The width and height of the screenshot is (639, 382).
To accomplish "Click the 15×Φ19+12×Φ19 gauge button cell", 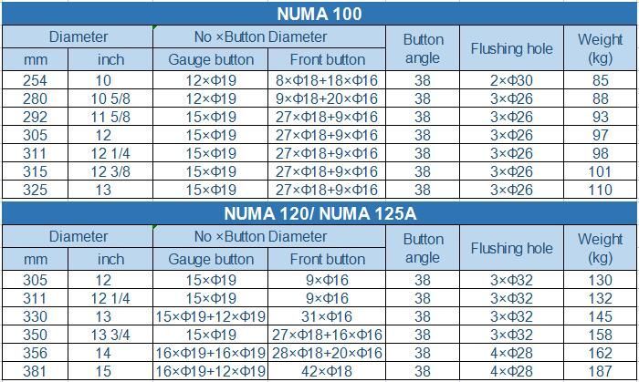I will click(211, 316).
